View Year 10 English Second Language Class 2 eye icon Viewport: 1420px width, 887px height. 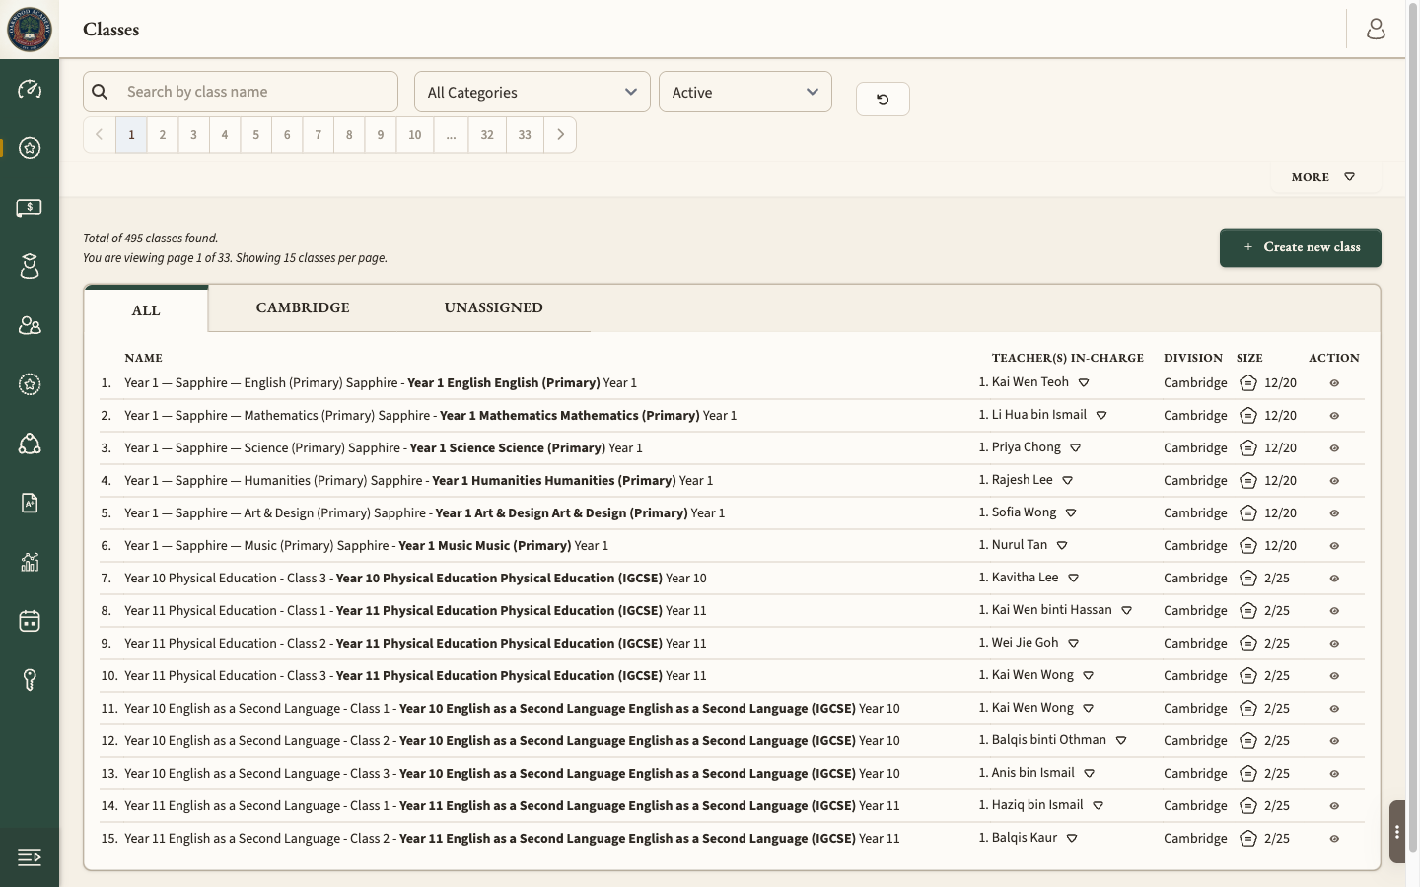1334,741
